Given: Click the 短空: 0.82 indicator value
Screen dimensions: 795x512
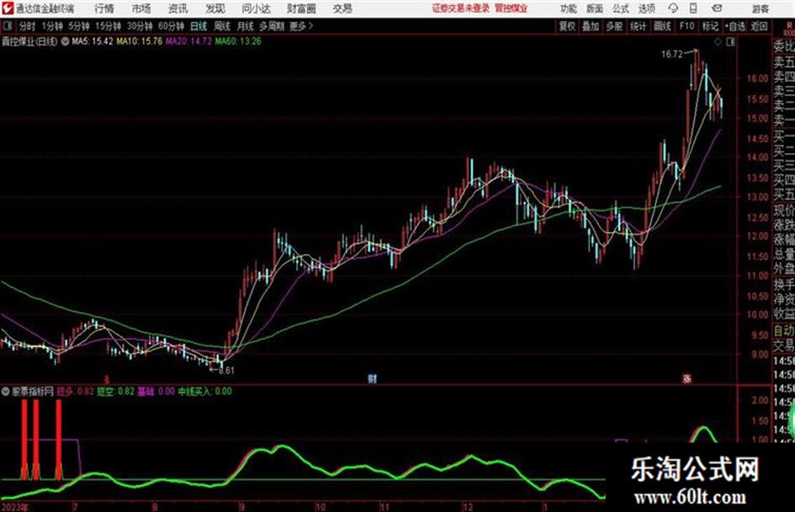Looking at the screenshot, I should click(x=115, y=391).
